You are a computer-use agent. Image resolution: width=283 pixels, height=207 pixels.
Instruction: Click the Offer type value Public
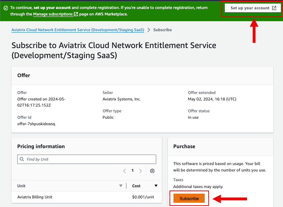click(108, 117)
